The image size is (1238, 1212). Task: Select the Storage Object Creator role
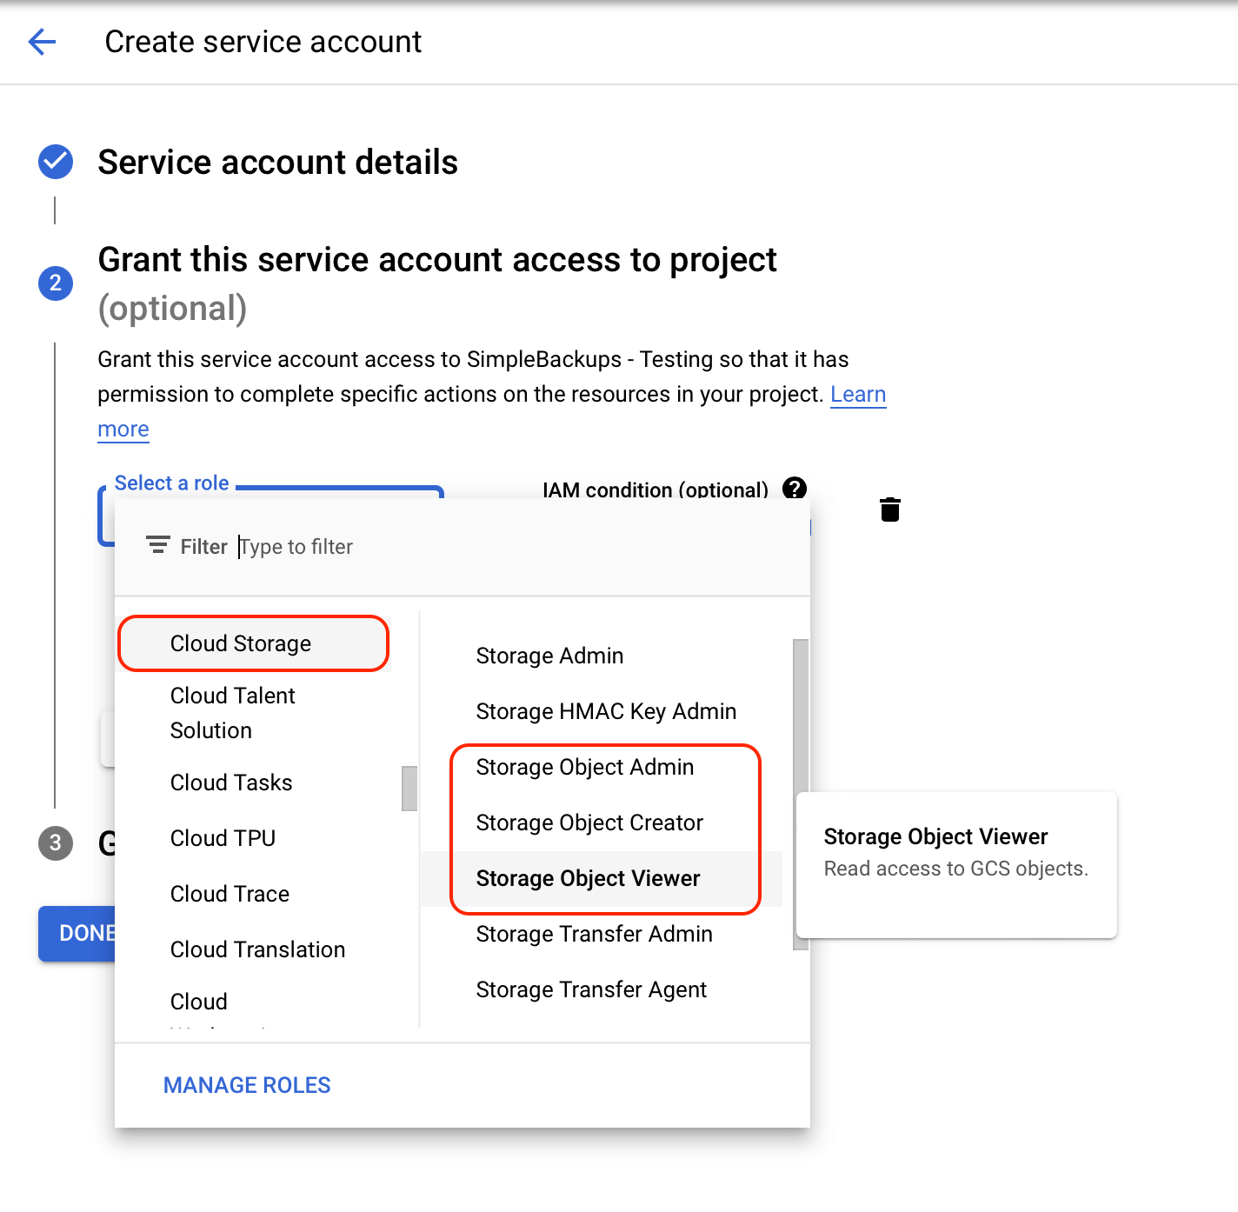[589, 822]
